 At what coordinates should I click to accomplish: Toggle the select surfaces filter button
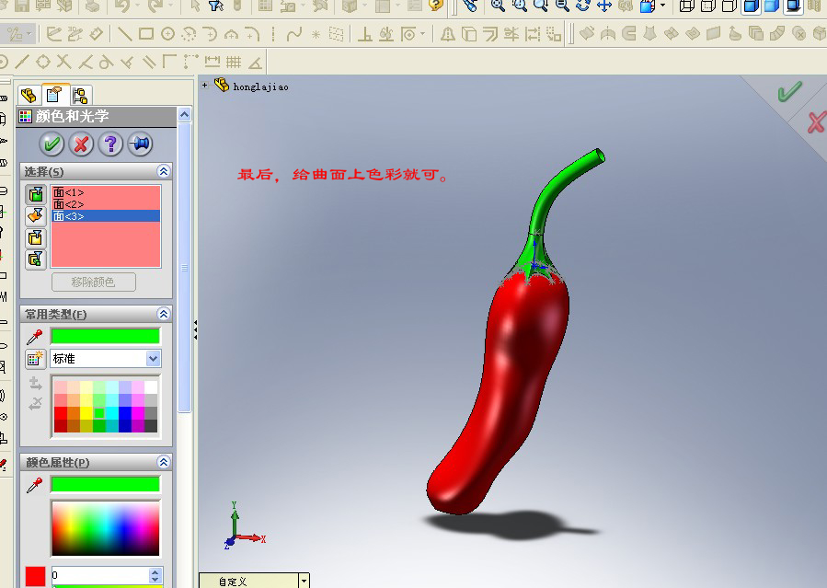tap(36, 215)
